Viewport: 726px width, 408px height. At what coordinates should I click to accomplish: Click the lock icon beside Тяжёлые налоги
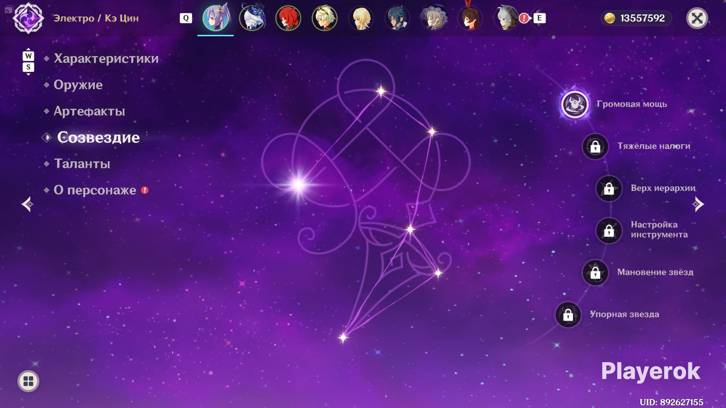coord(595,146)
